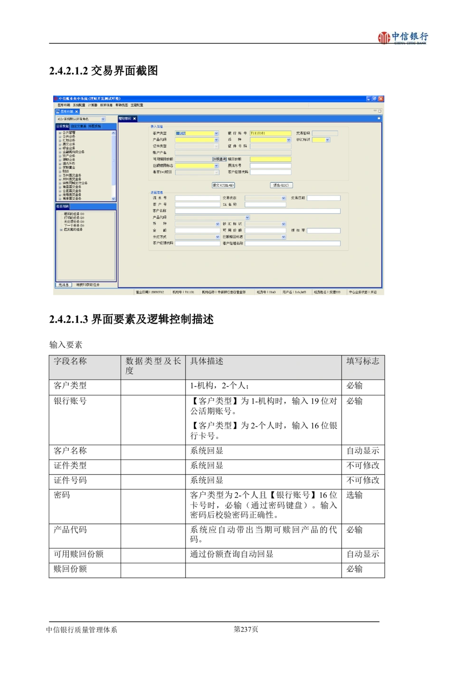The width and height of the screenshot is (475, 673).
Task: Click the 提交(CTRL+E) button
Action: click(223, 185)
